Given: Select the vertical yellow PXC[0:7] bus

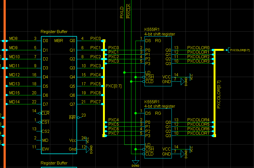Looking at the screenshot, I should tap(104, 88).
